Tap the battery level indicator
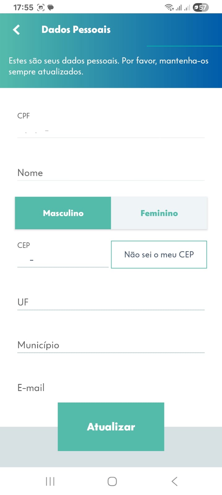Image resolution: width=222 pixels, height=495 pixels. (x=201, y=7)
